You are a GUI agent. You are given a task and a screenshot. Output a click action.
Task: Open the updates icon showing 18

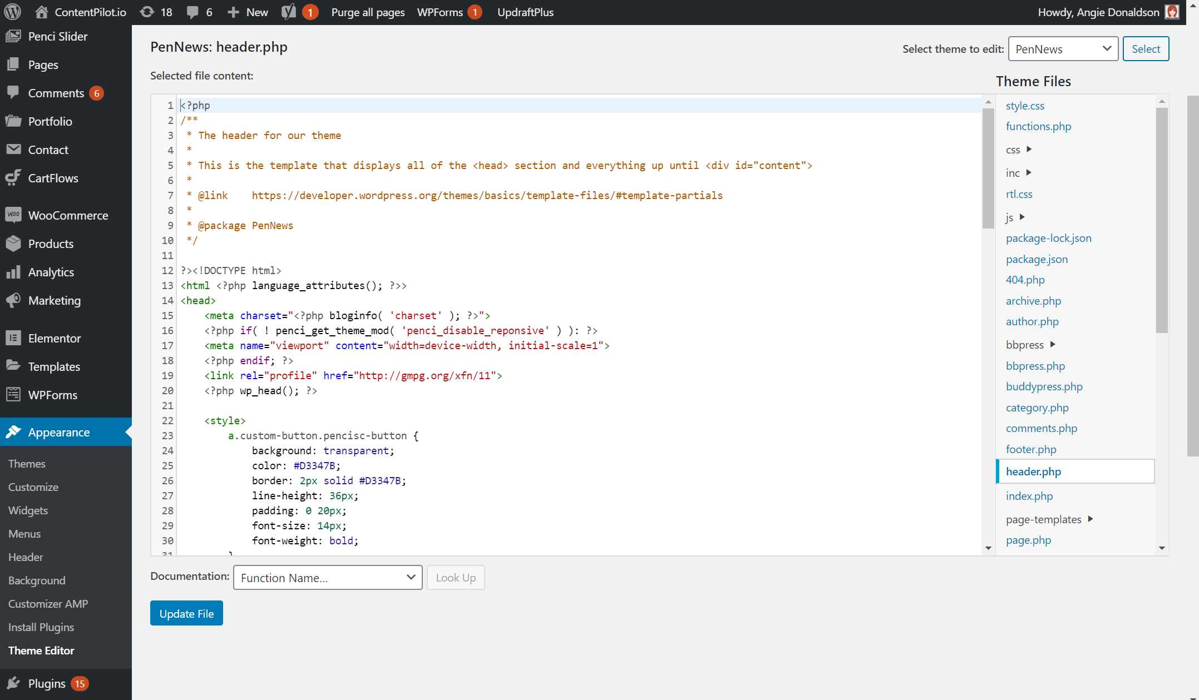point(147,12)
